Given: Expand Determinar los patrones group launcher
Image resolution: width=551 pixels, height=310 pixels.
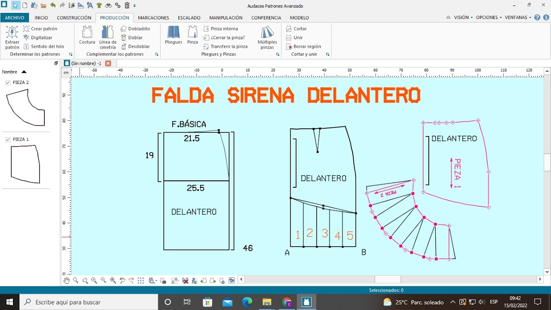Looking at the screenshot, I should click(70, 55).
